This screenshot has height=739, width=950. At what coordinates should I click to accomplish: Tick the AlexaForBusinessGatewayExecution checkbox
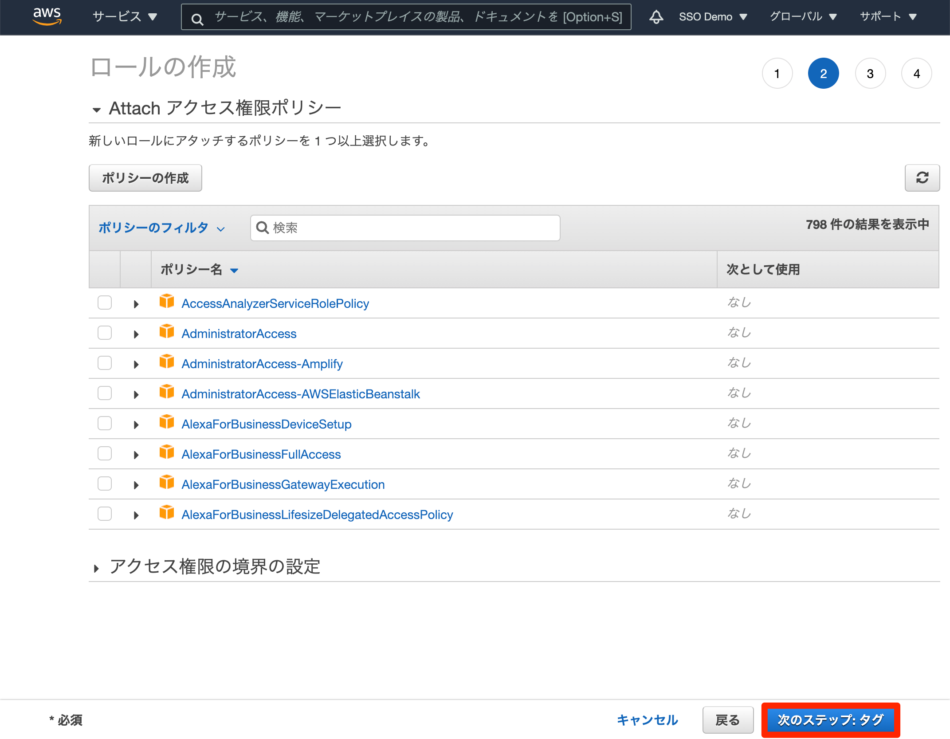tap(105, 483)
